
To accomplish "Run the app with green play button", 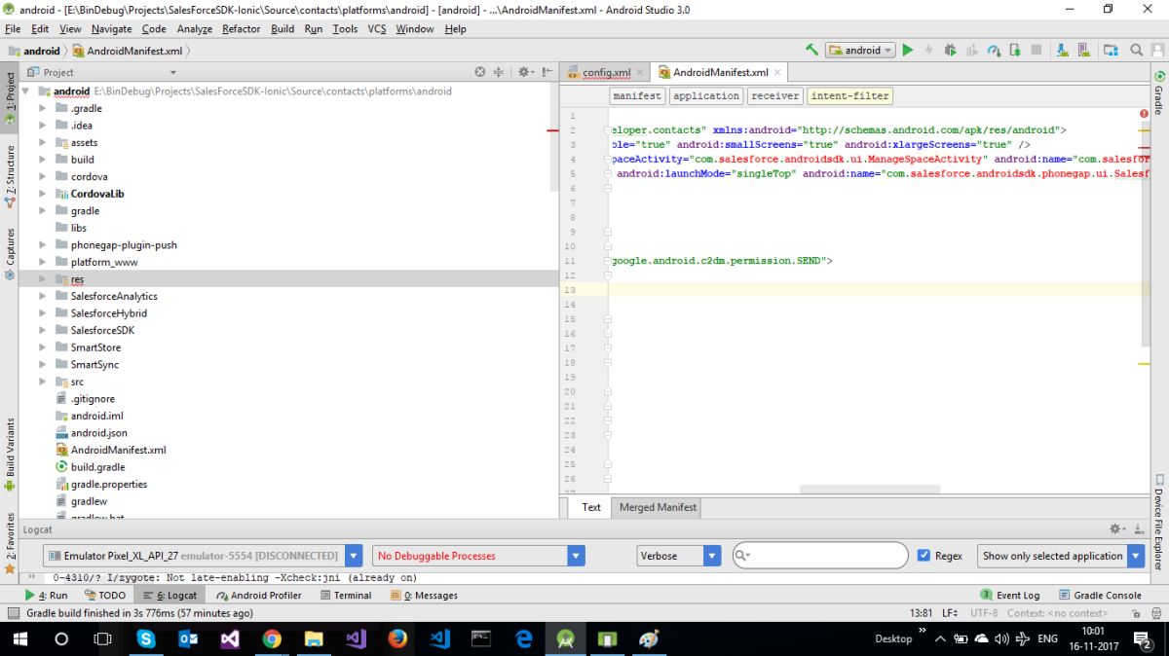I will [x=907, y=50].
